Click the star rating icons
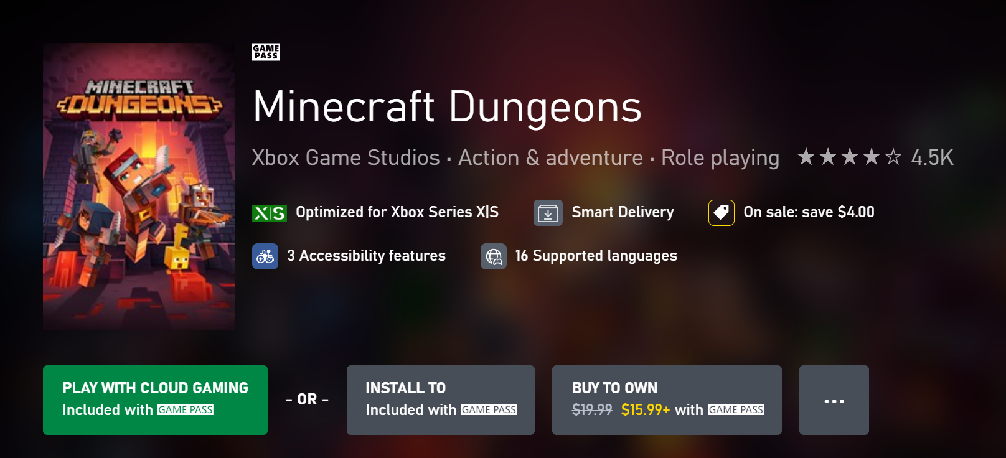This screenshot has width=1006, height=458. 849,157
